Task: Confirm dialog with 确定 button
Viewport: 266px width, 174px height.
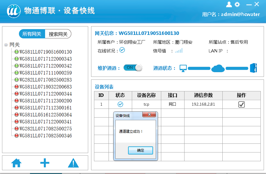Action: 141,150
